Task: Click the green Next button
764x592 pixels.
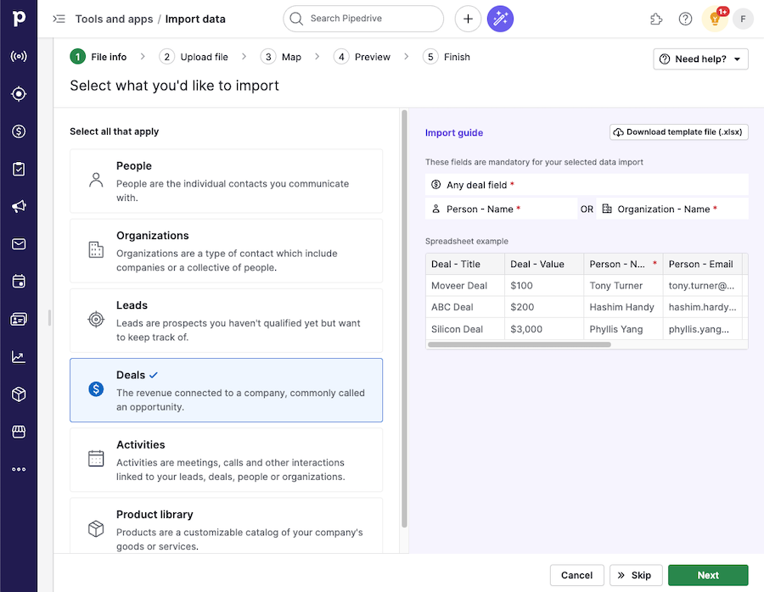Action: (x=708, y=575)
